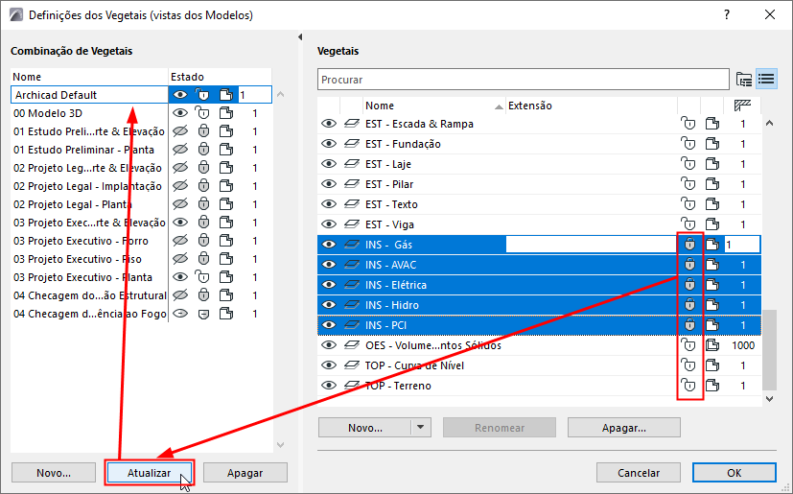
Task: Toggle visibility eye of EST - Escada & Rampa
Action: (329, 124)
